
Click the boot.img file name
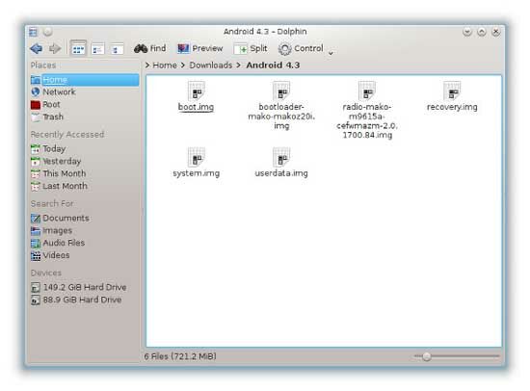point(196,107)
